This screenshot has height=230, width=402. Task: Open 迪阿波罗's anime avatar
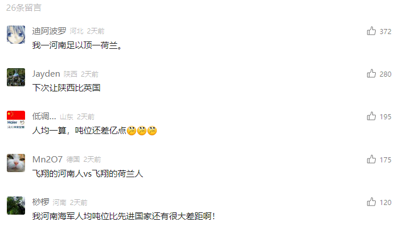click(x=16, y=35)
